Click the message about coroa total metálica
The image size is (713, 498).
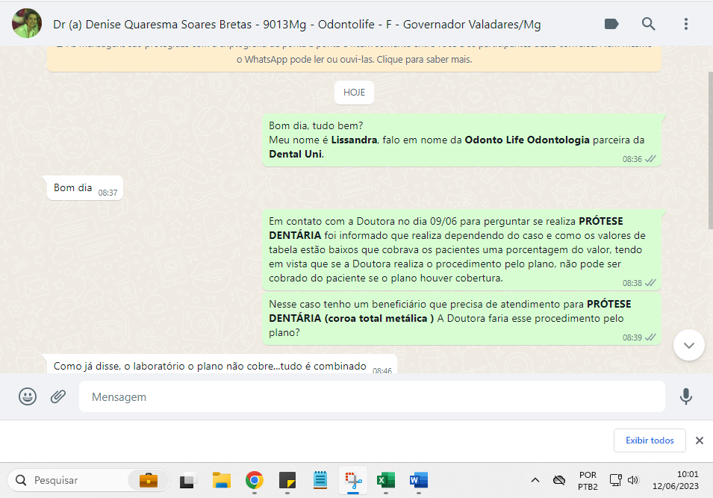pyautogui.click(x=461, y=318)
